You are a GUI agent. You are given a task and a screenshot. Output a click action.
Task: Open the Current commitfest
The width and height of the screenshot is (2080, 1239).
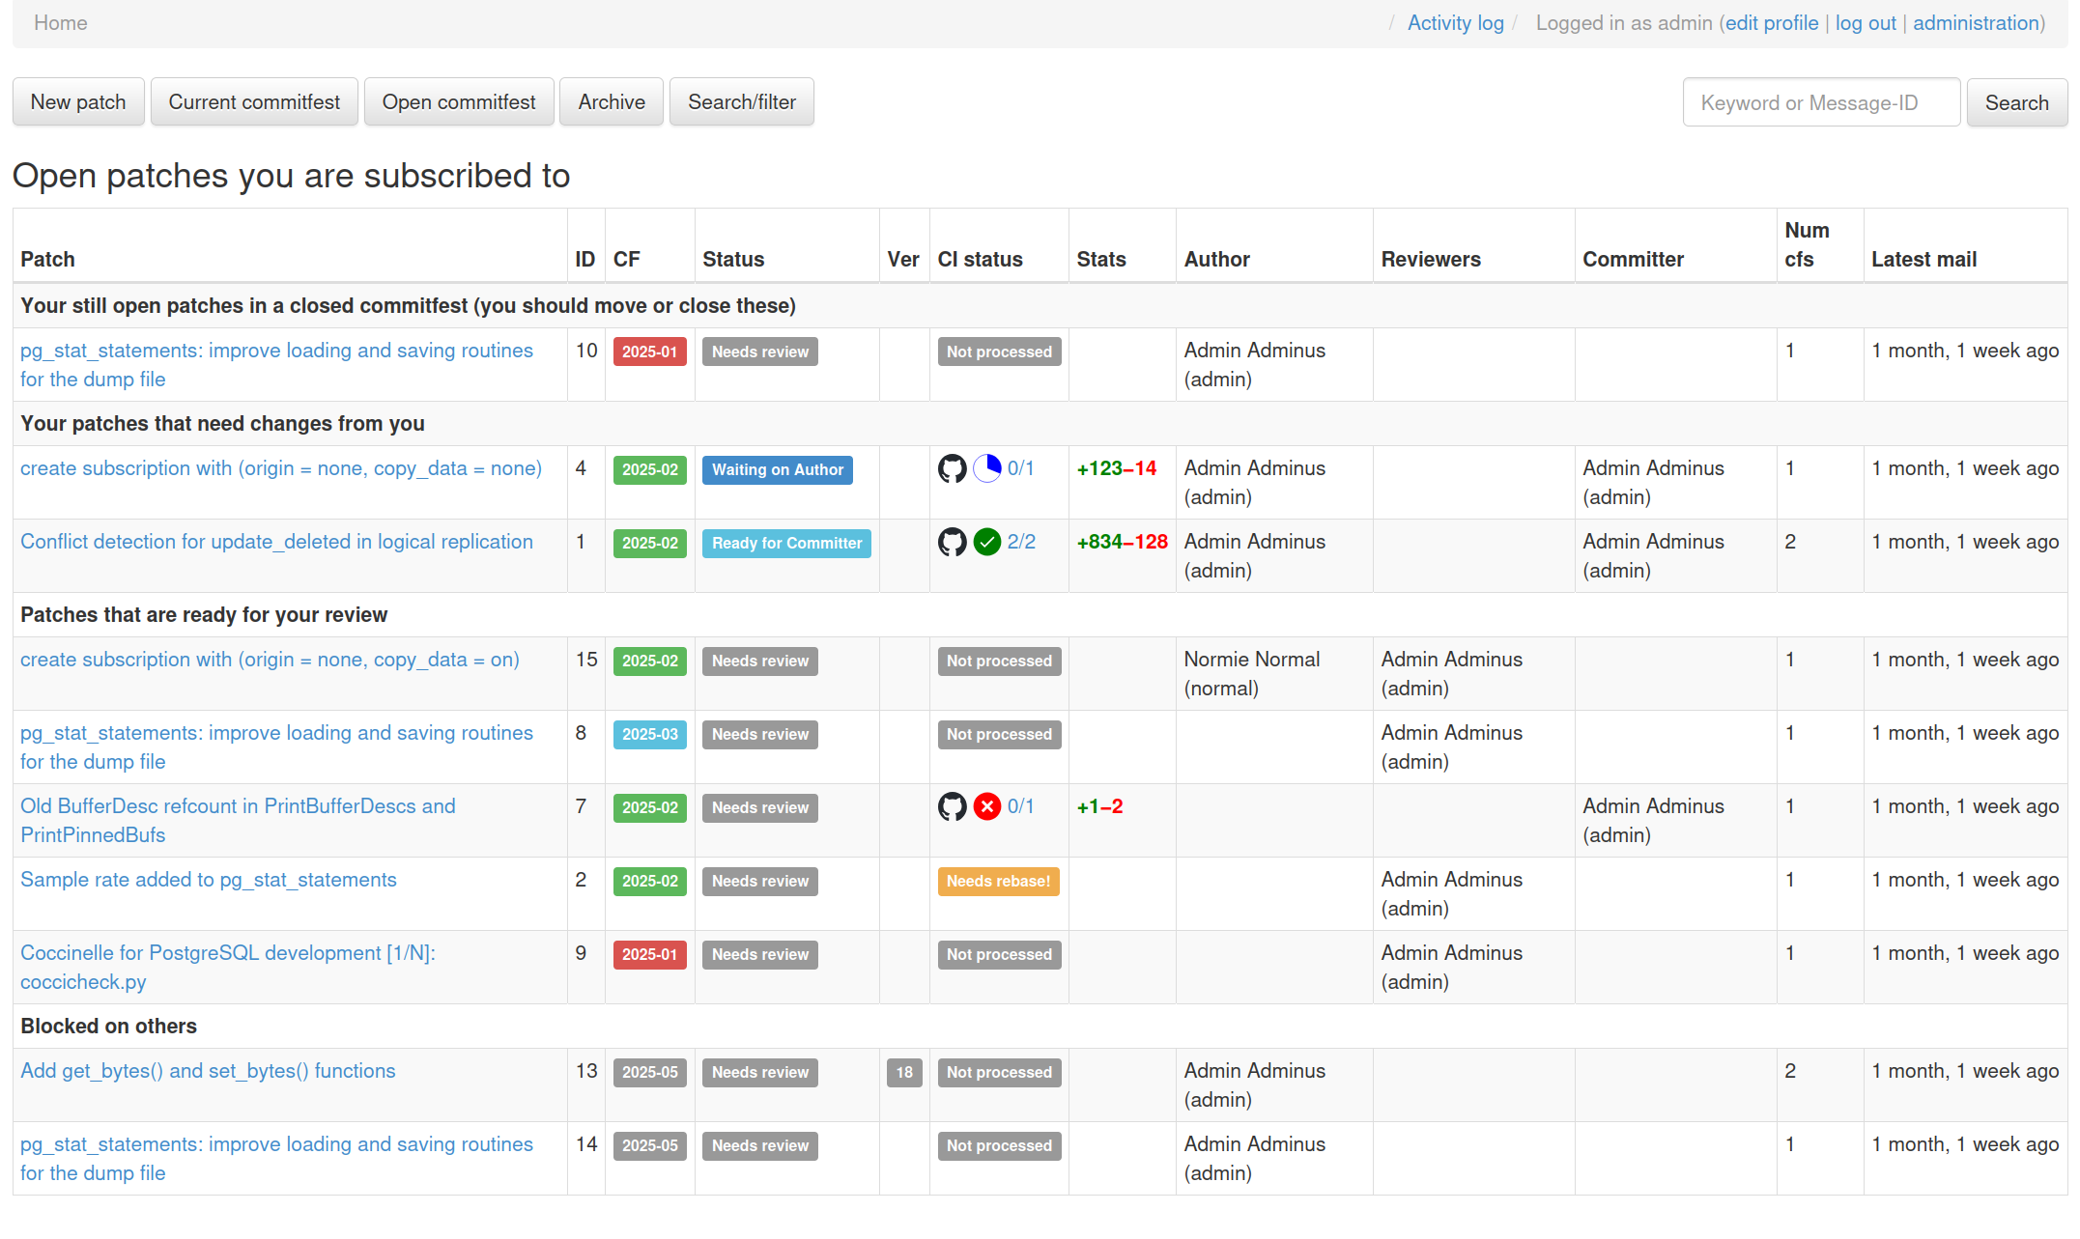(254, 101)
